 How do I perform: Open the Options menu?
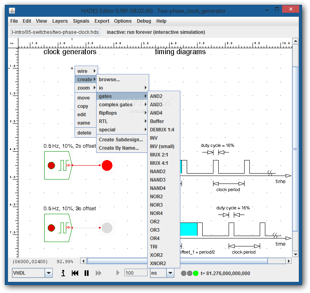pyautogui.click(x=123, y=21)
